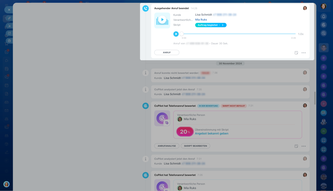Open the Calendar icon in the left sidebar
Viewport: 333px width, 191px height.
point(7,85)
